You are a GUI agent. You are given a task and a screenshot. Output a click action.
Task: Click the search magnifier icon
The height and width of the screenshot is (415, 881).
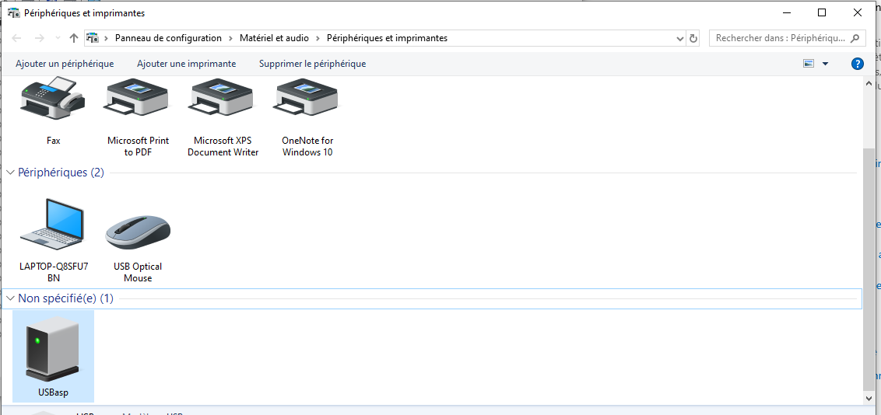pyautogui.click(x=855, y=38)
